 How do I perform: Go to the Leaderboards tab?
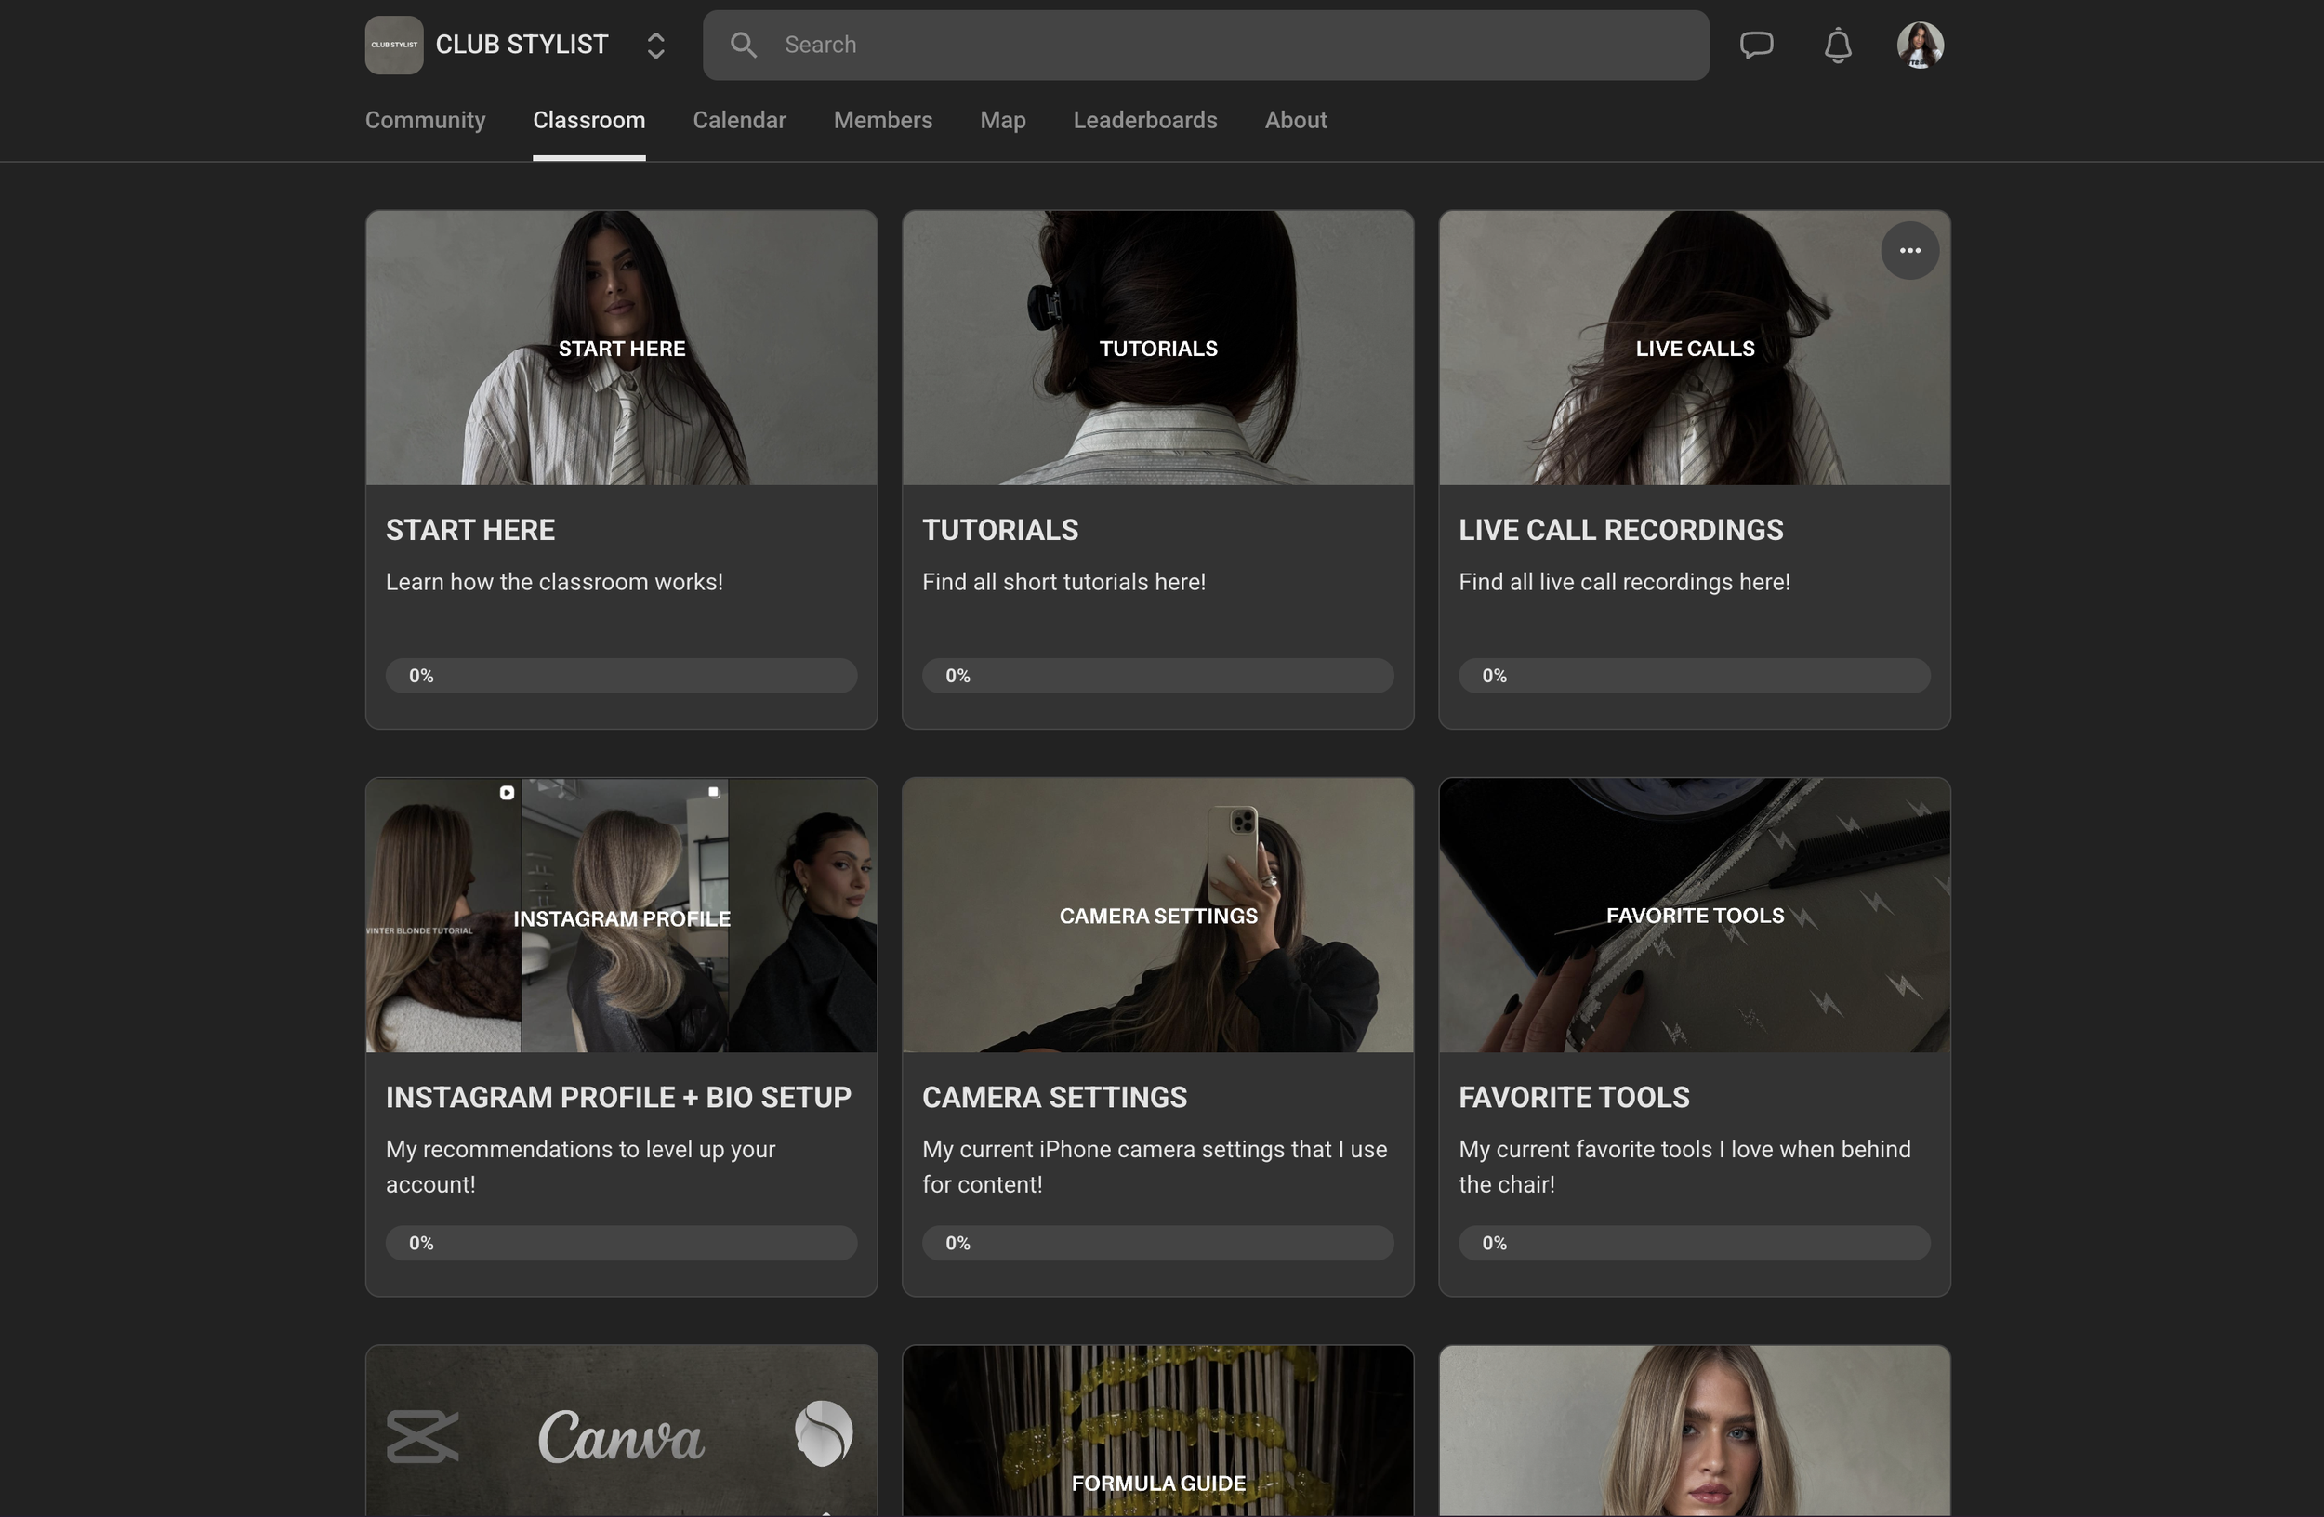(1144, 120)
